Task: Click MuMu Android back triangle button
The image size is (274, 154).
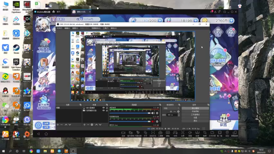Action: tap(38, 134)
